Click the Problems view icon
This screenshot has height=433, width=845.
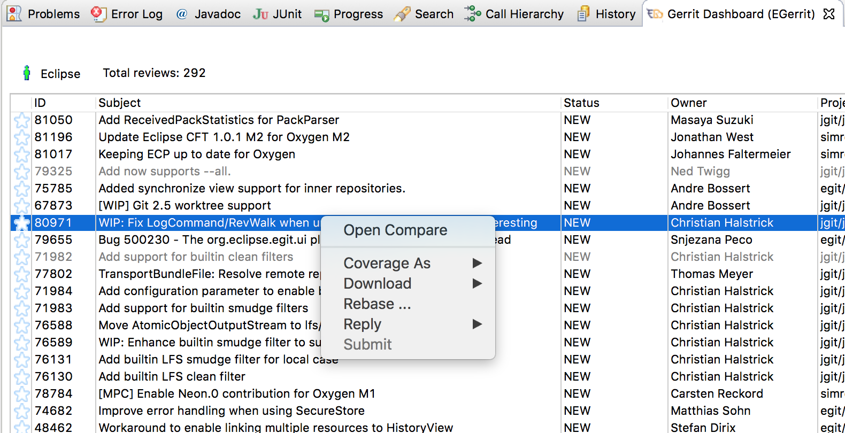click(14, 13)
